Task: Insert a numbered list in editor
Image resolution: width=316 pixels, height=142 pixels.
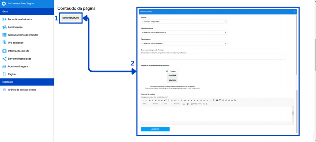Action: (172, 100)
